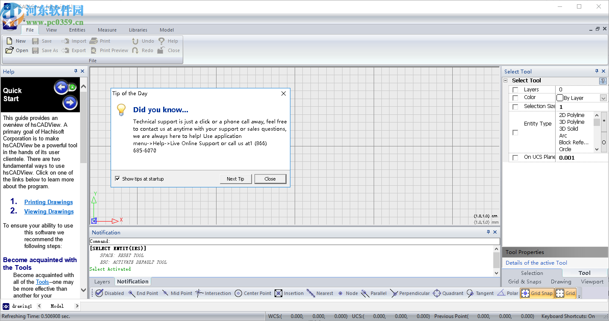Tick the Layers filter checkbox
The image size is (609, 321).
click(515, 90)
